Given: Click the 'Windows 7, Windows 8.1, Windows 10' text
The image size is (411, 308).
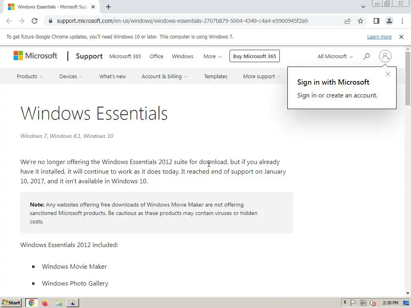Looking at the screenshot, I should pyautogui.click(x=67, y=136).
